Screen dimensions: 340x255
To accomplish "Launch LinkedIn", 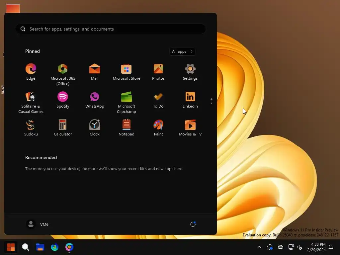I will [190, 100].
